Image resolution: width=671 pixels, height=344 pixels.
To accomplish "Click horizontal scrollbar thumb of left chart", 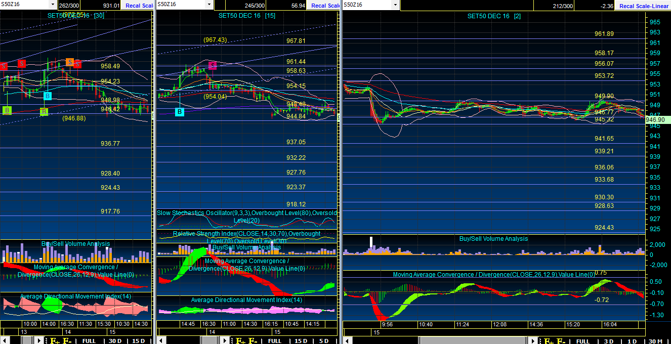I will point(26,340).
